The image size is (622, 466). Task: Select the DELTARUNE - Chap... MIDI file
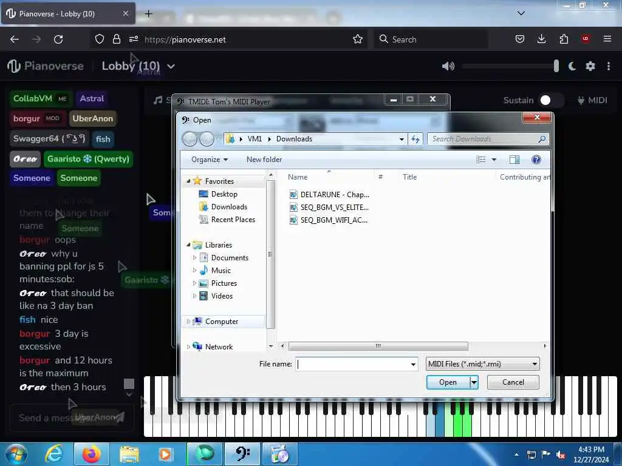point(329,195)
